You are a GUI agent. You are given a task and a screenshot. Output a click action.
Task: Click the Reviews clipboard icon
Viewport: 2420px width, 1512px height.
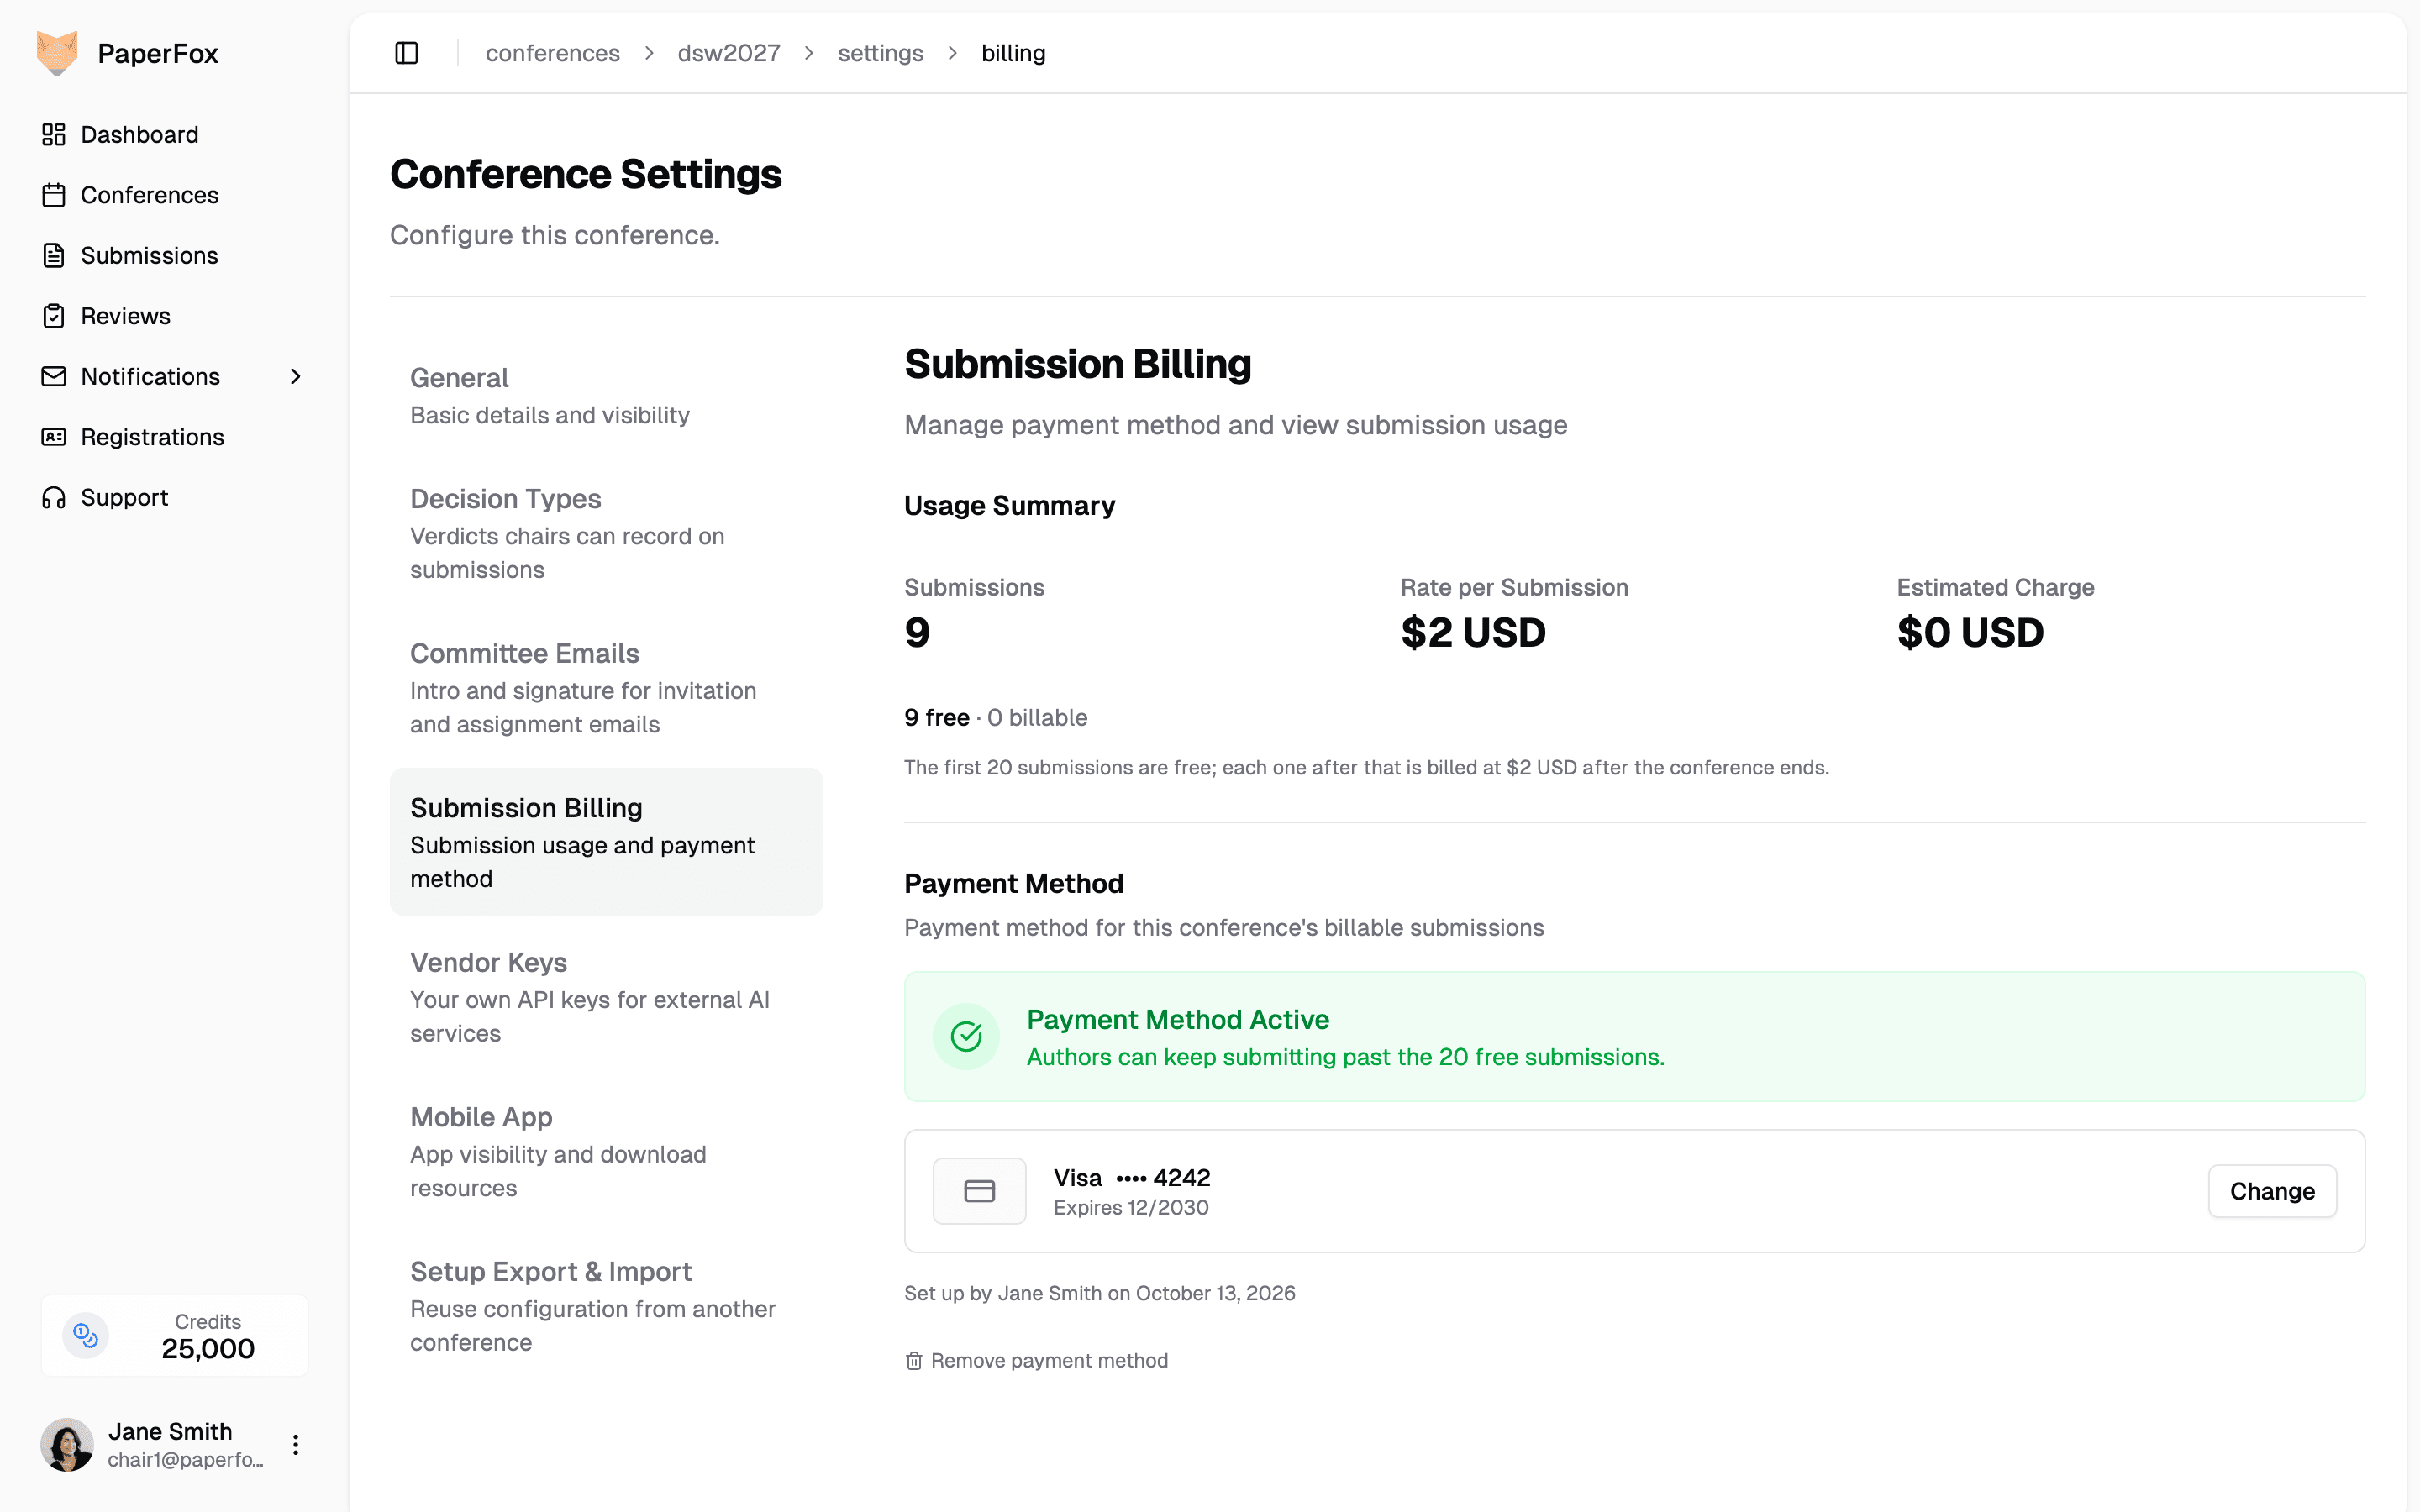click(54, 316)
